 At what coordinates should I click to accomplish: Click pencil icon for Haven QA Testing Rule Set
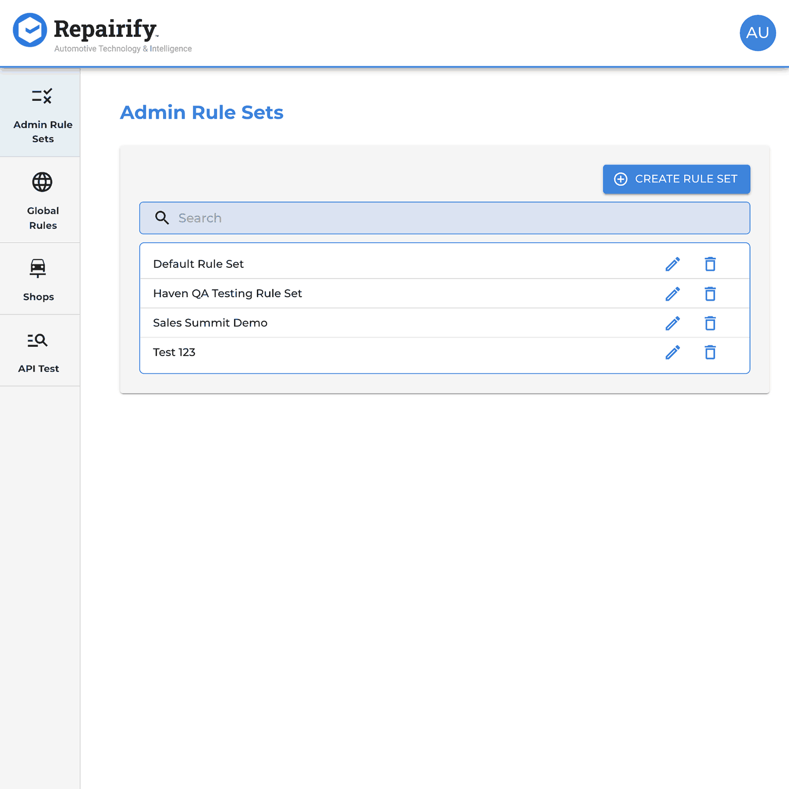coord(672,294)
